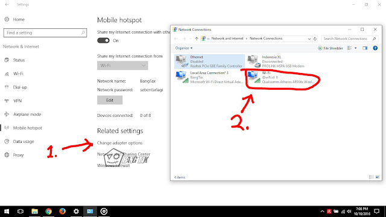Open Windows Firewall link
Viewport: 386px width, 217px height.
coord(113,166)
